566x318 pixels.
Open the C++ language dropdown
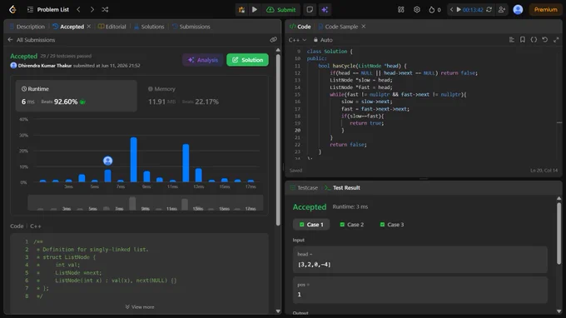[x=297, y=40]
